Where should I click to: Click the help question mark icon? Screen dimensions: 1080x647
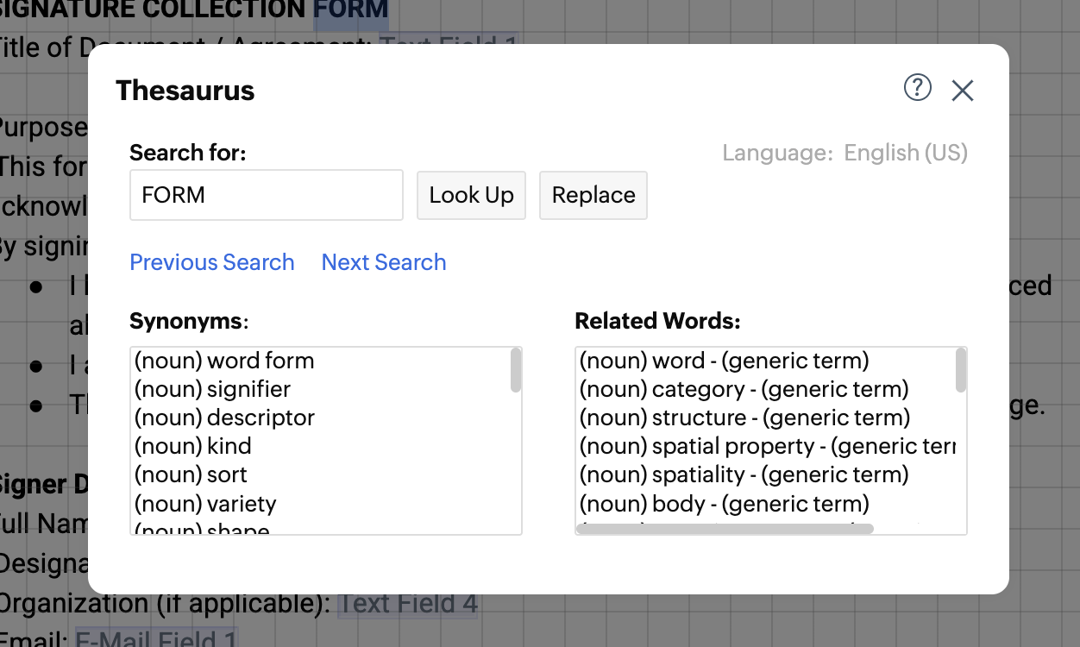[917, 87]
